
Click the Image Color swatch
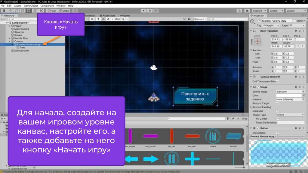click(x=289, y=96)
